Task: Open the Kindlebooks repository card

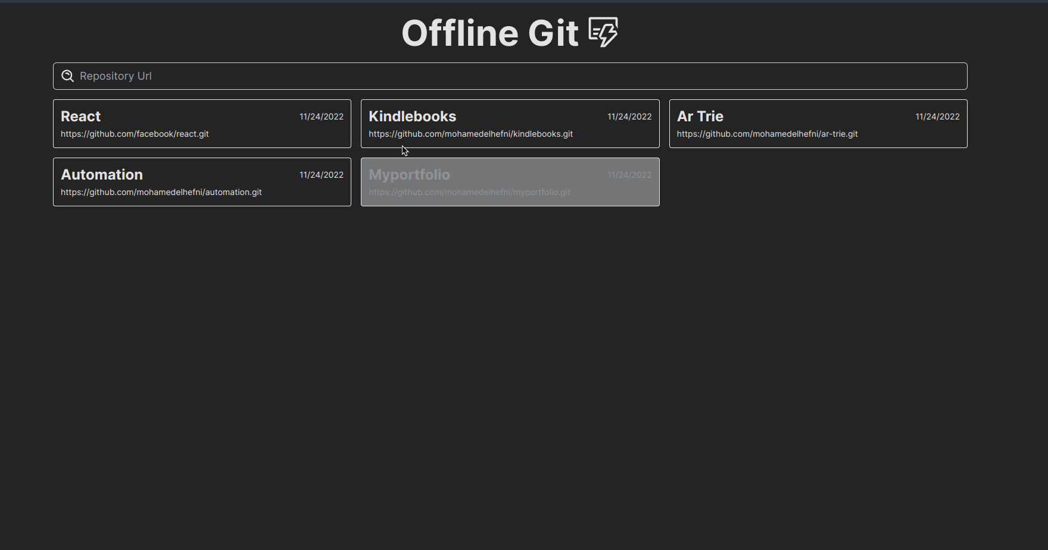Action: (x=510, y=124)
